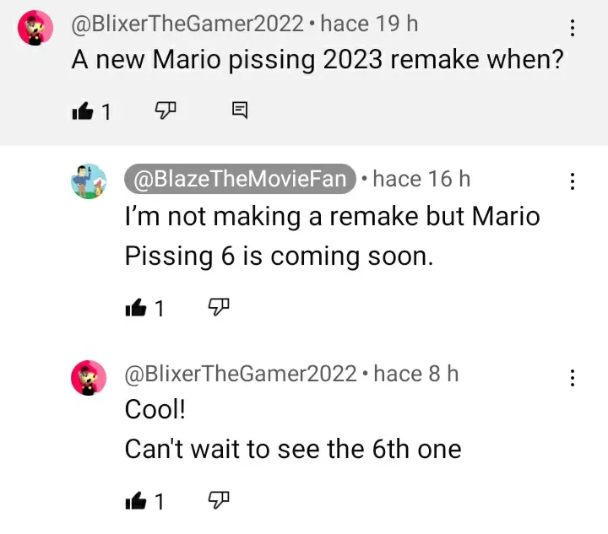
Task: Open more options for the top comment
Action: [x=573, y=29]
